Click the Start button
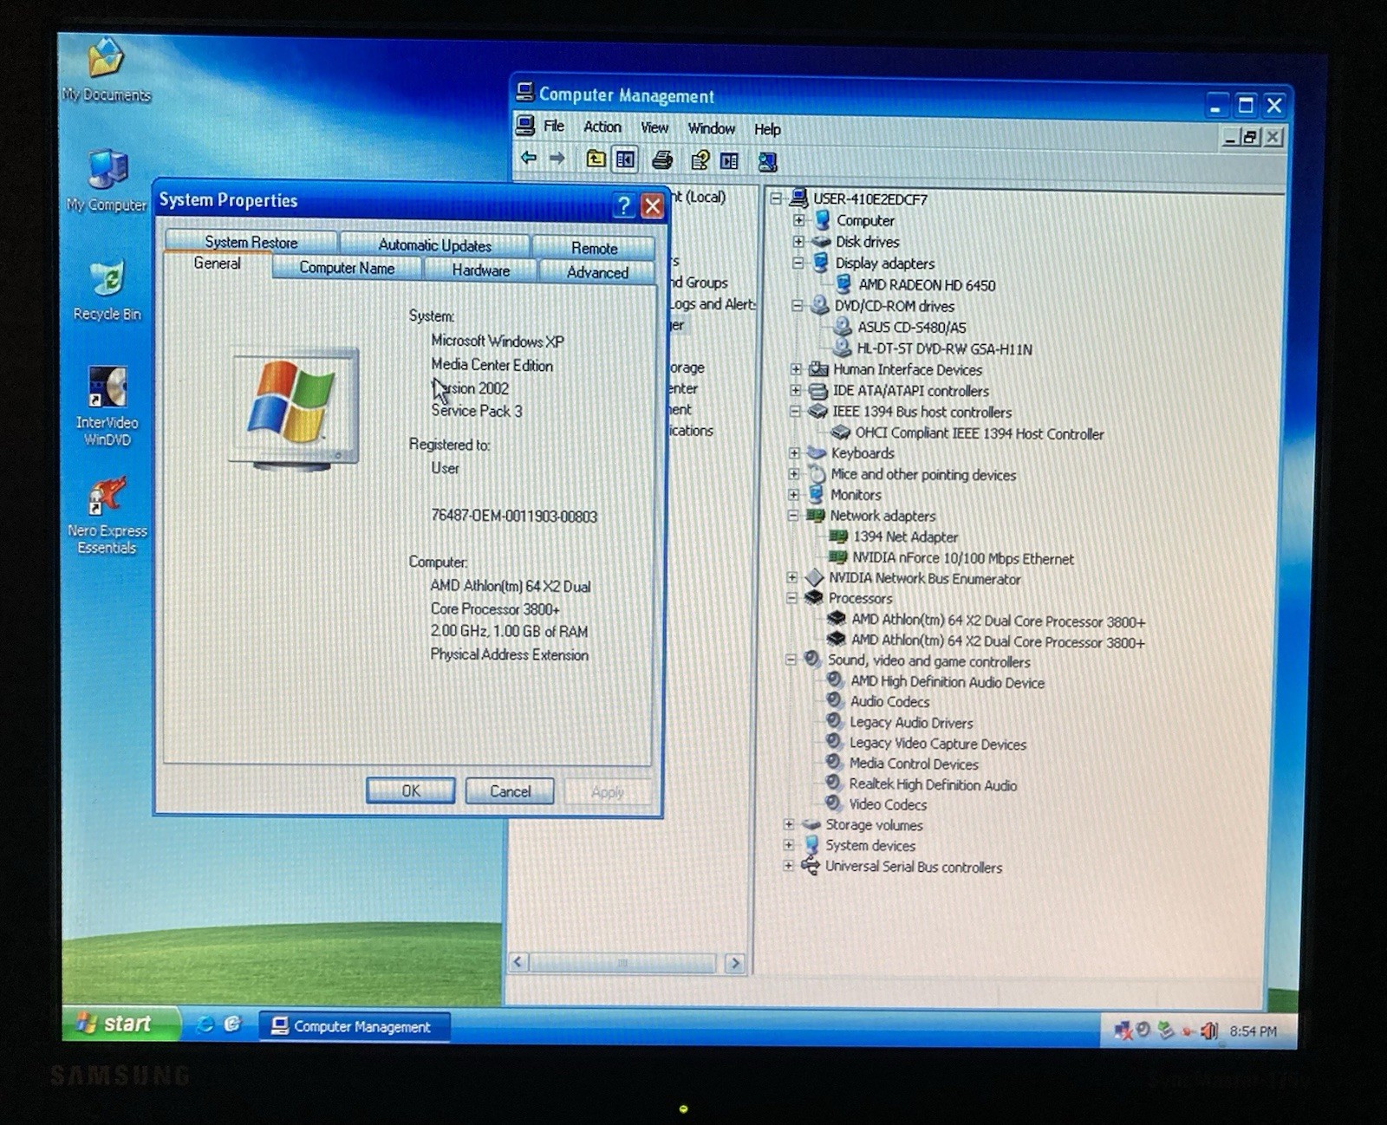This screenshot has height=1125, width=1387. coord(120,1024)
